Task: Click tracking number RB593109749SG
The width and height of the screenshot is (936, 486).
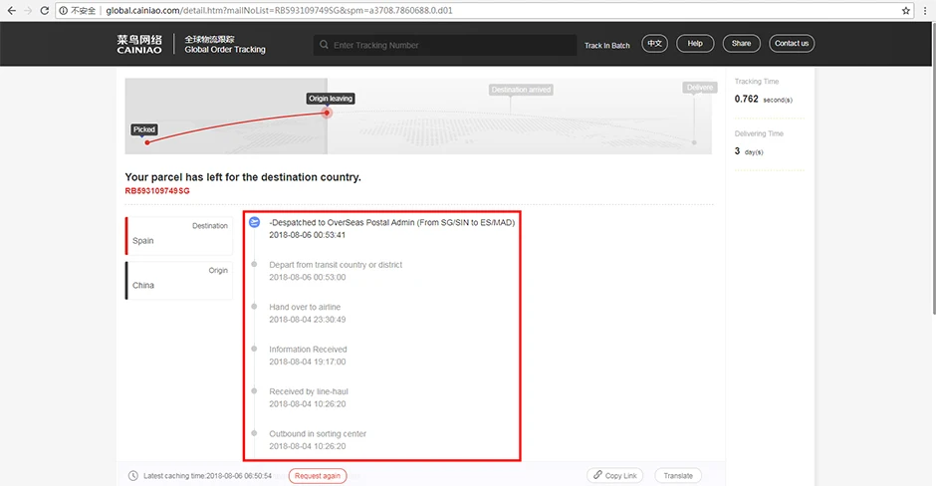Action: [157, 191]
